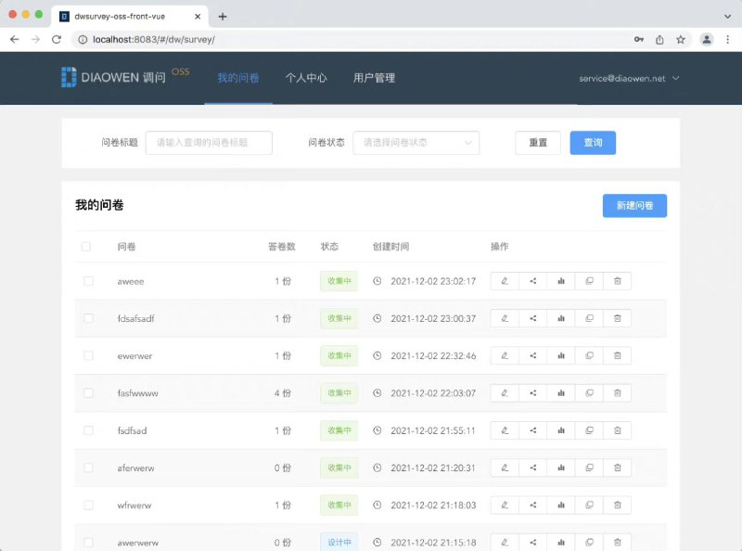
Task: Share the fdsafsadf survey
Action: tap(532, 318)
